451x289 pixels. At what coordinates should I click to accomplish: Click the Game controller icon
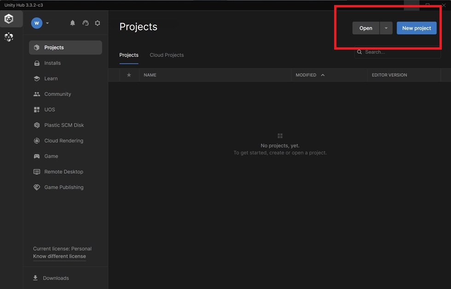coord(37,156)
